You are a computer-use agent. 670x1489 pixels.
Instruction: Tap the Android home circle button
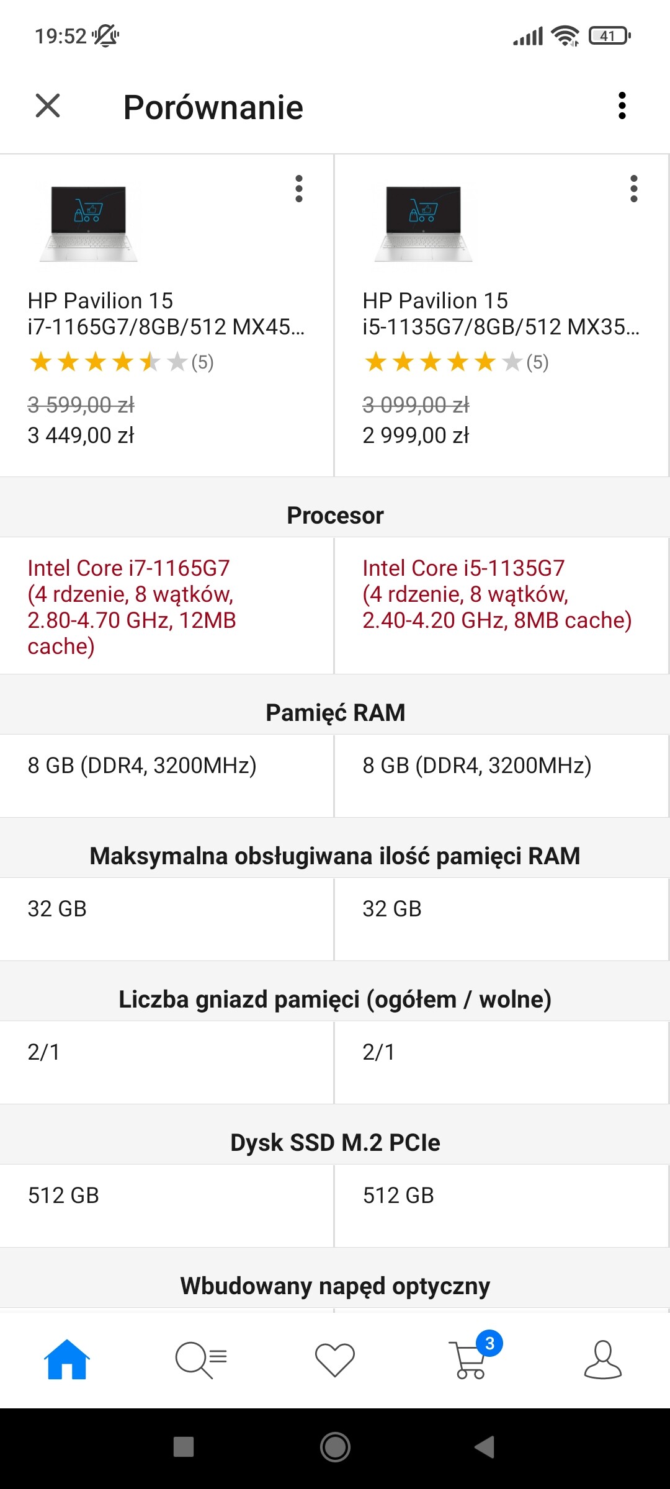335,1447
